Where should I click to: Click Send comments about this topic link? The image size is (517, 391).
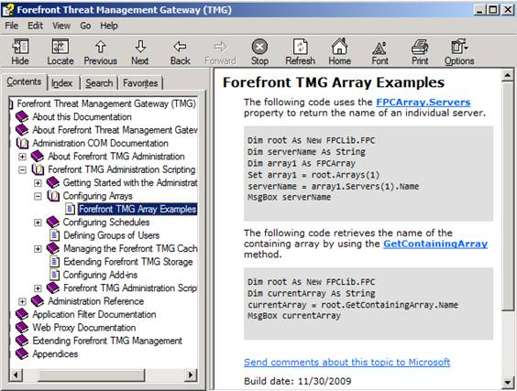tap(346, 362)
